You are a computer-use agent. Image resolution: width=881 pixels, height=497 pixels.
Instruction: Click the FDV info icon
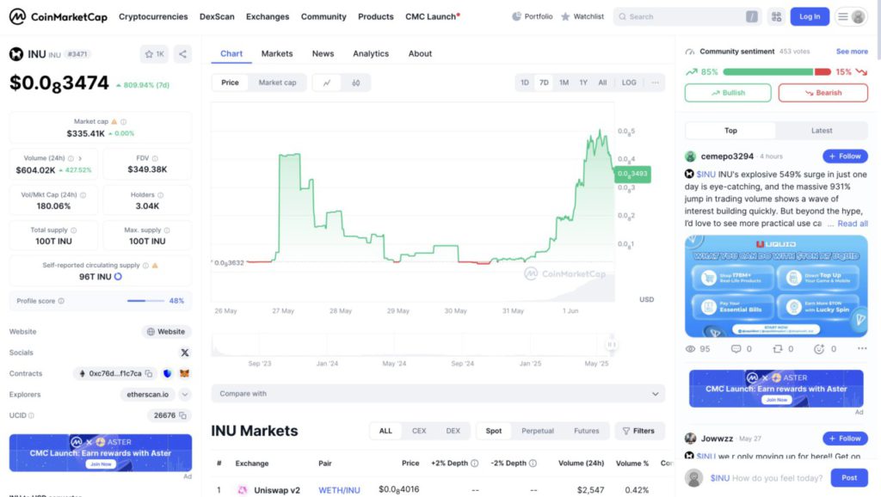coord(155,158)
